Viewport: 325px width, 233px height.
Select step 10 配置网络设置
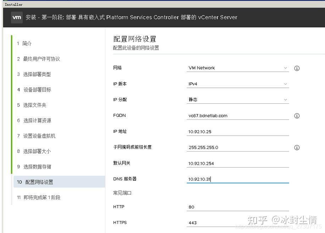(x=59, y=182)
